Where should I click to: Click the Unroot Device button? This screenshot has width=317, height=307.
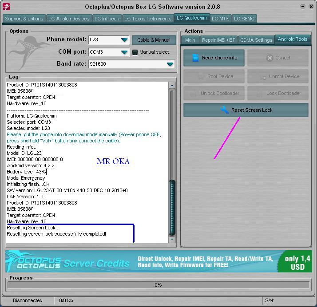[278, 76]
